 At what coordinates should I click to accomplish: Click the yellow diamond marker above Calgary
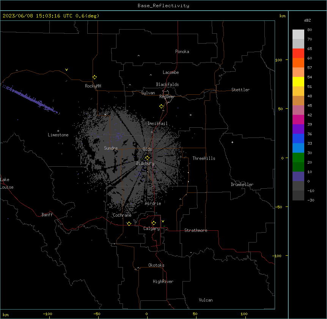click(x=154, y=223)
